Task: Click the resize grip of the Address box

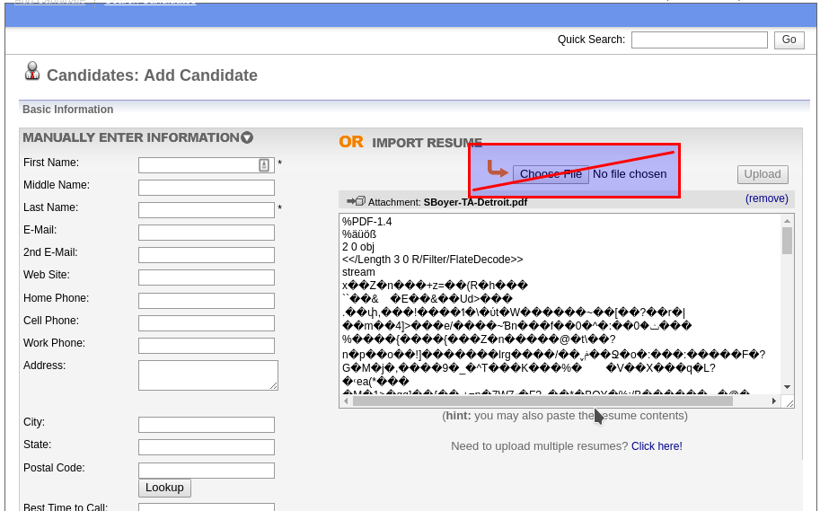Action: pos(274,385)
